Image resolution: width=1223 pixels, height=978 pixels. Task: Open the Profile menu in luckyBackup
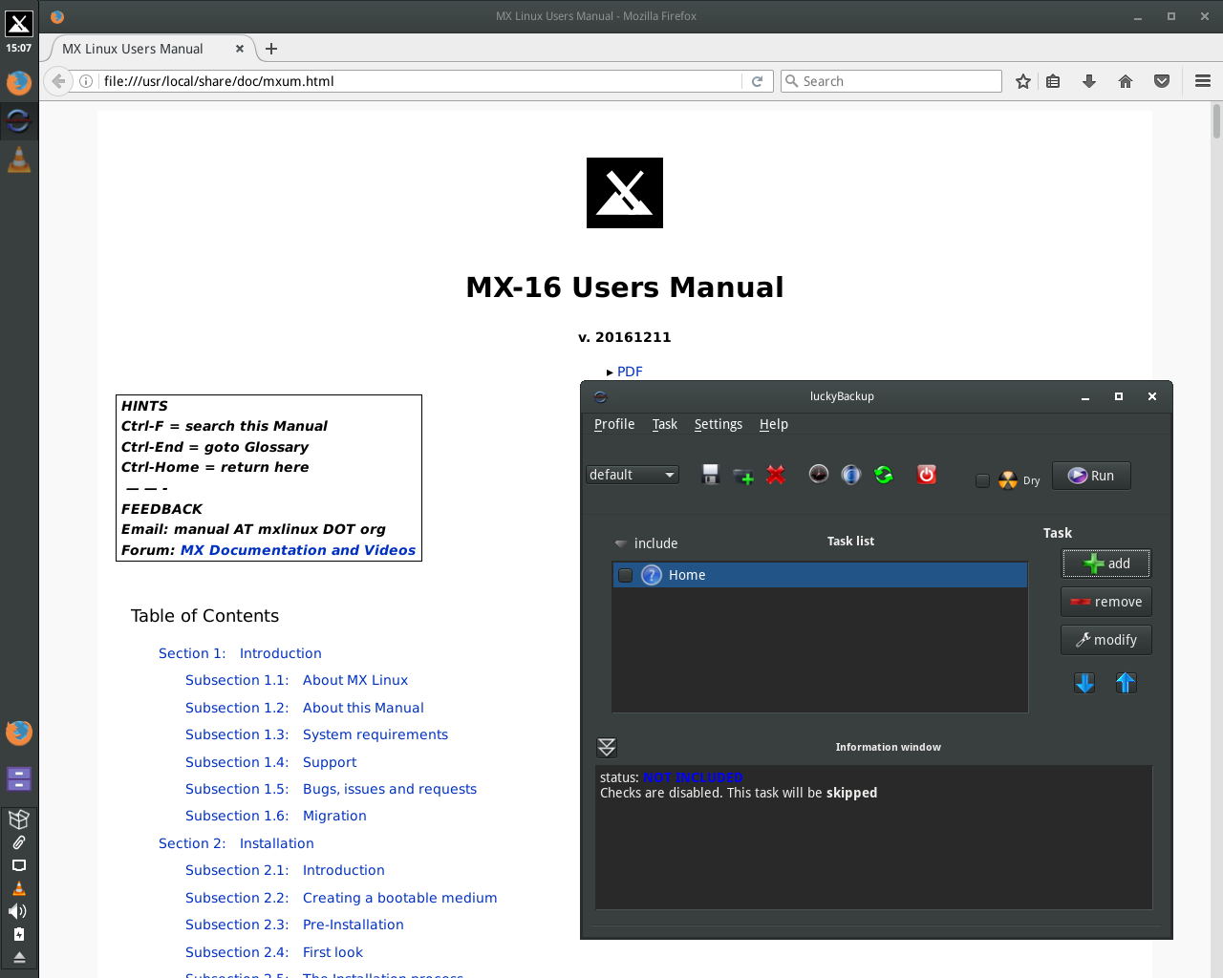614,424
